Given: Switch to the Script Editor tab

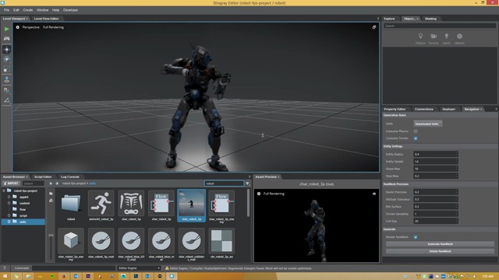Looking at the screenshot, I should [43, 177].
